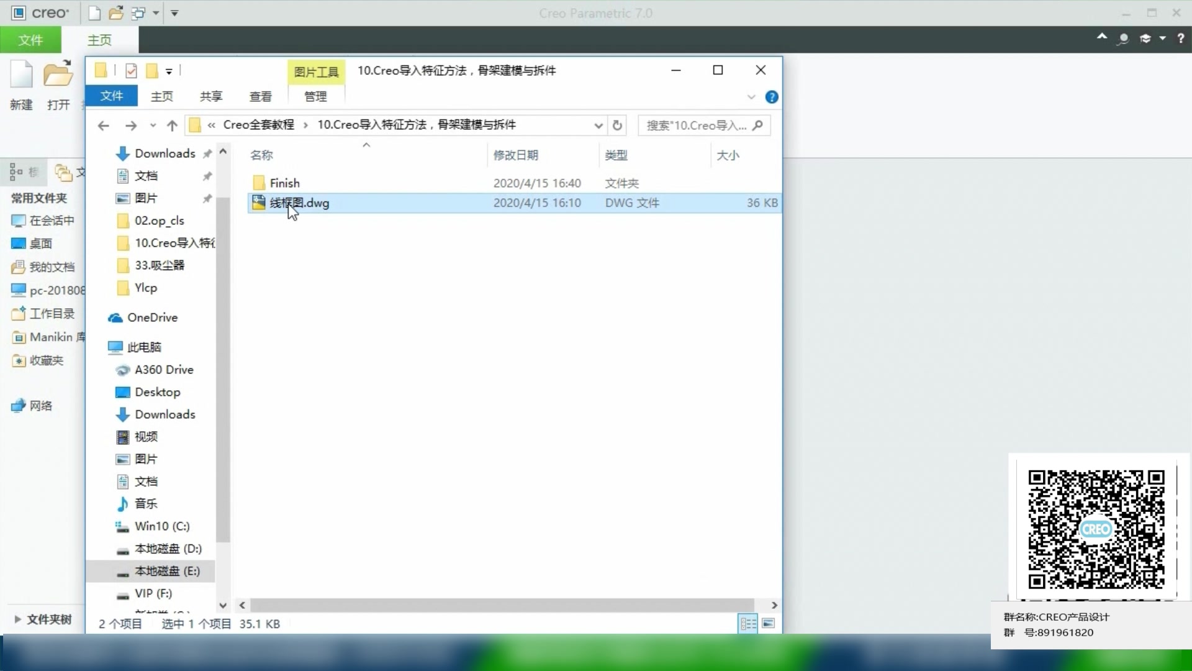Click new document icon in Creo quick access toolbar

click(94, 13)
